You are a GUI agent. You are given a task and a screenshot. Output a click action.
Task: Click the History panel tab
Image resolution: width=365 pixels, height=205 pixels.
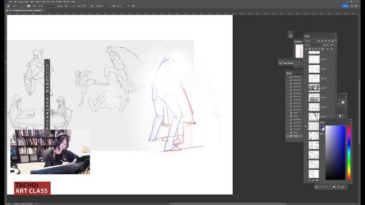coord(289,73)
